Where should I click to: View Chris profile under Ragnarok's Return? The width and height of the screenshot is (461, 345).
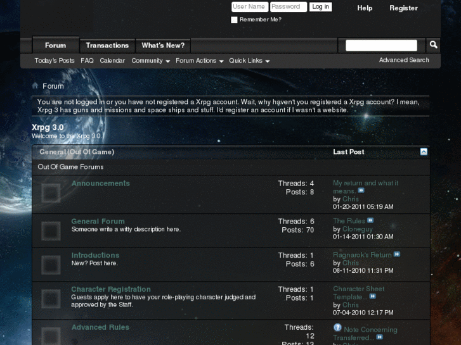point(351,263)
